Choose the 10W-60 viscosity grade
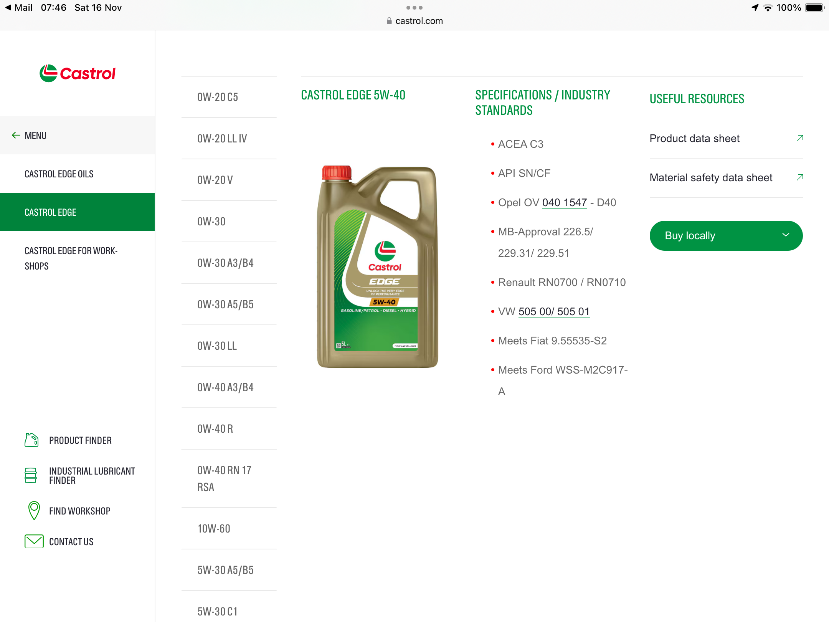829x622 pixels. [x=214, y=529]
